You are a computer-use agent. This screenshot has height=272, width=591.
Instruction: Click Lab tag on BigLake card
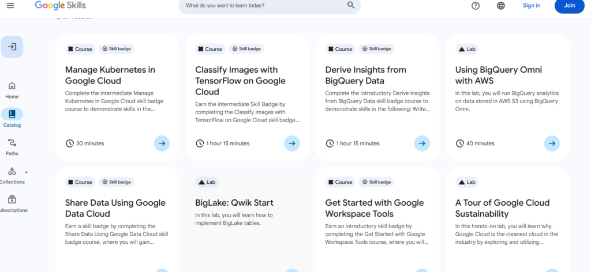coord(207,182)
